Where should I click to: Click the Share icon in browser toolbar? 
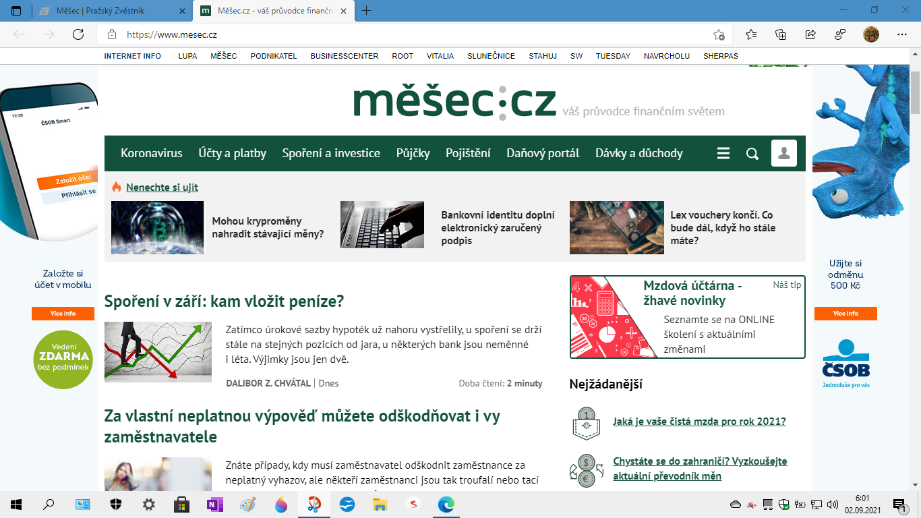point(810,34)
